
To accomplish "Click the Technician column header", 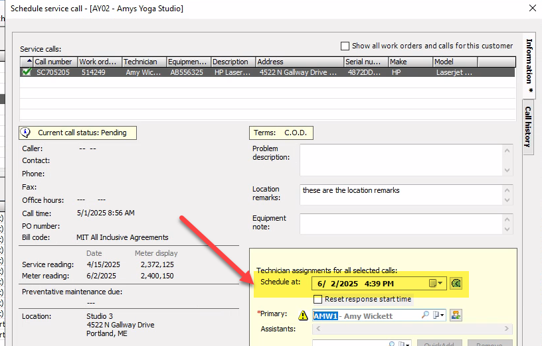I will 144,62.
